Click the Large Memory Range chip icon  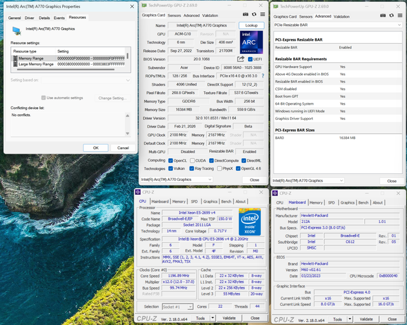pyautogui.click(x=15, y=64)
